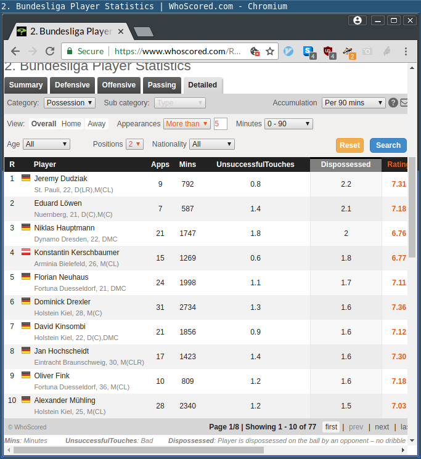
Task: Go to the first page link
Action: pos(331,427)
